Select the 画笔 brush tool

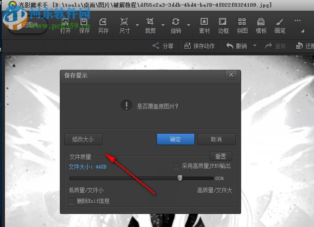click(280, 26)
